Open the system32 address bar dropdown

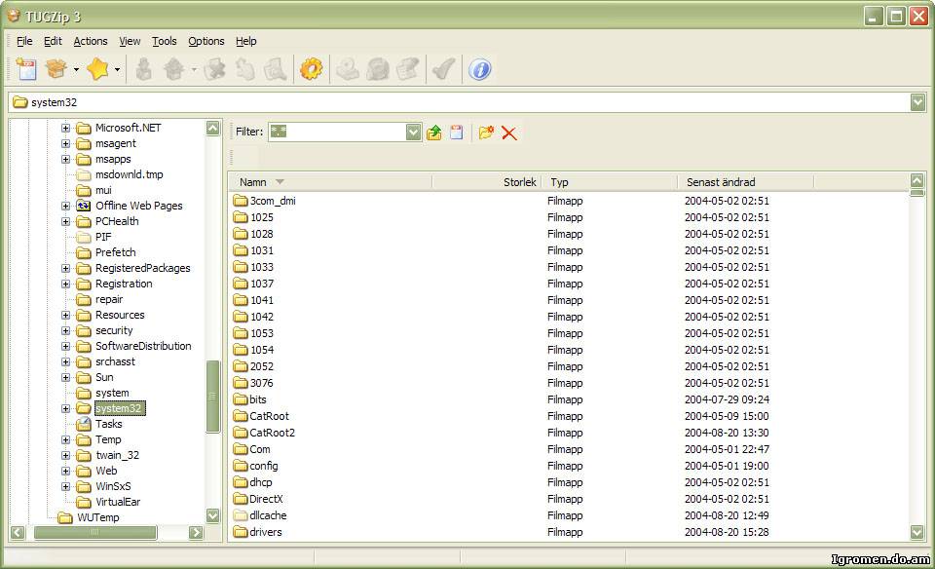[x=917, y=102]
